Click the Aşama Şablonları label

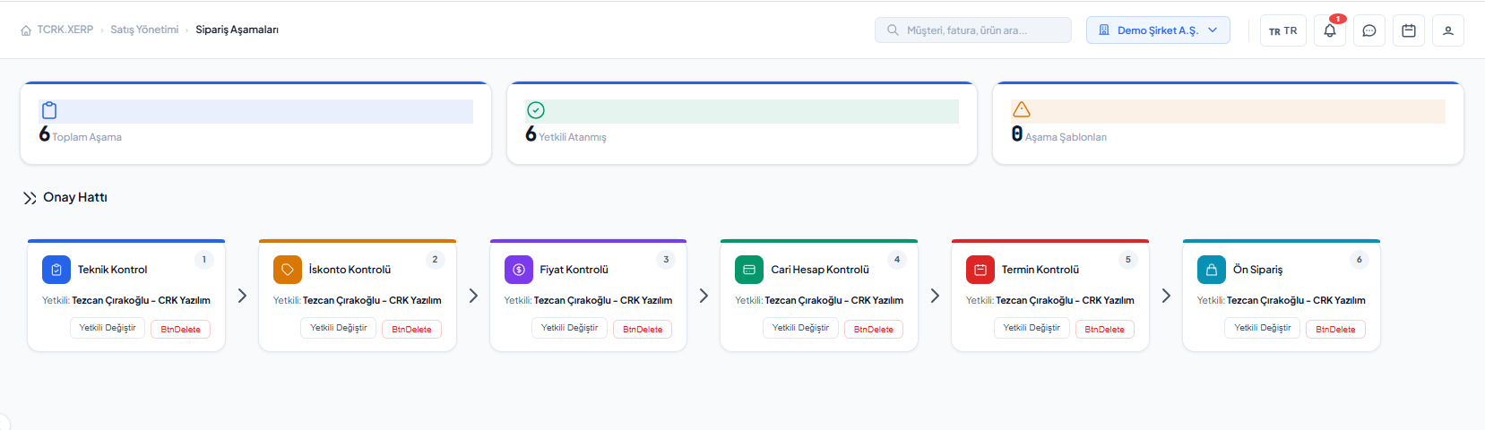[1066, 137]
